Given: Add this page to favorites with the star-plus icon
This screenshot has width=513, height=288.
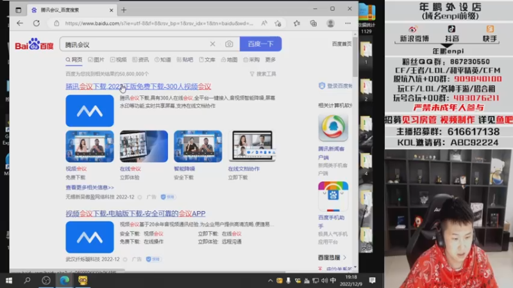Looking at the screenshot, I should [x=278, y=23].
